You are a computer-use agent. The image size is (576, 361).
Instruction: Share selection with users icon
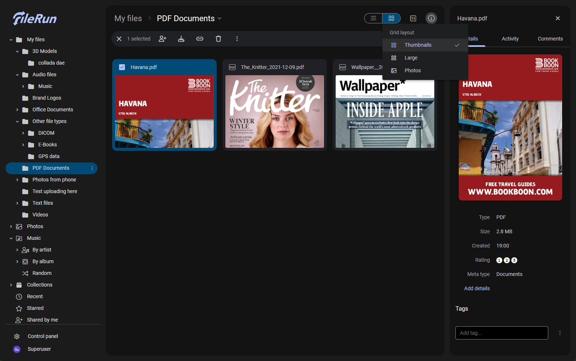(x=163, y=39)
